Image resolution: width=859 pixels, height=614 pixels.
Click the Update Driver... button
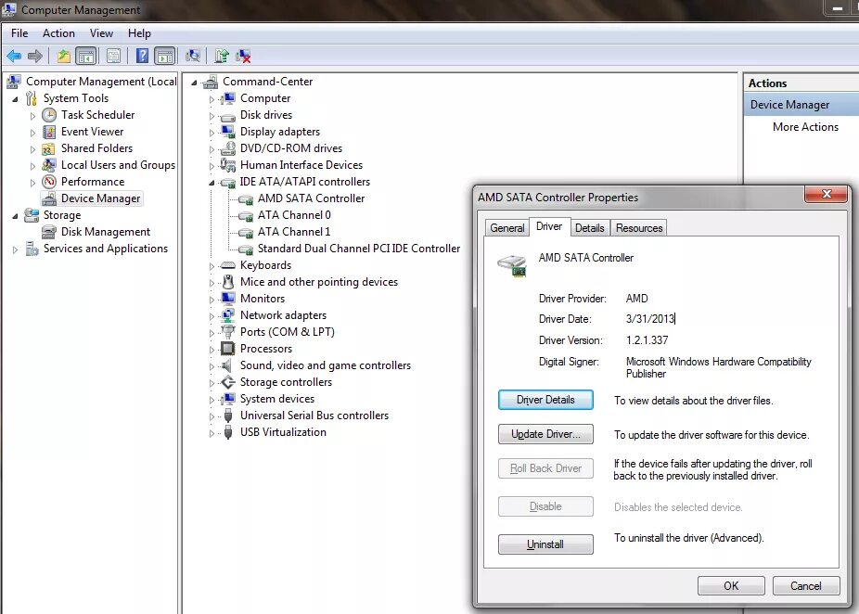point(545,434)
